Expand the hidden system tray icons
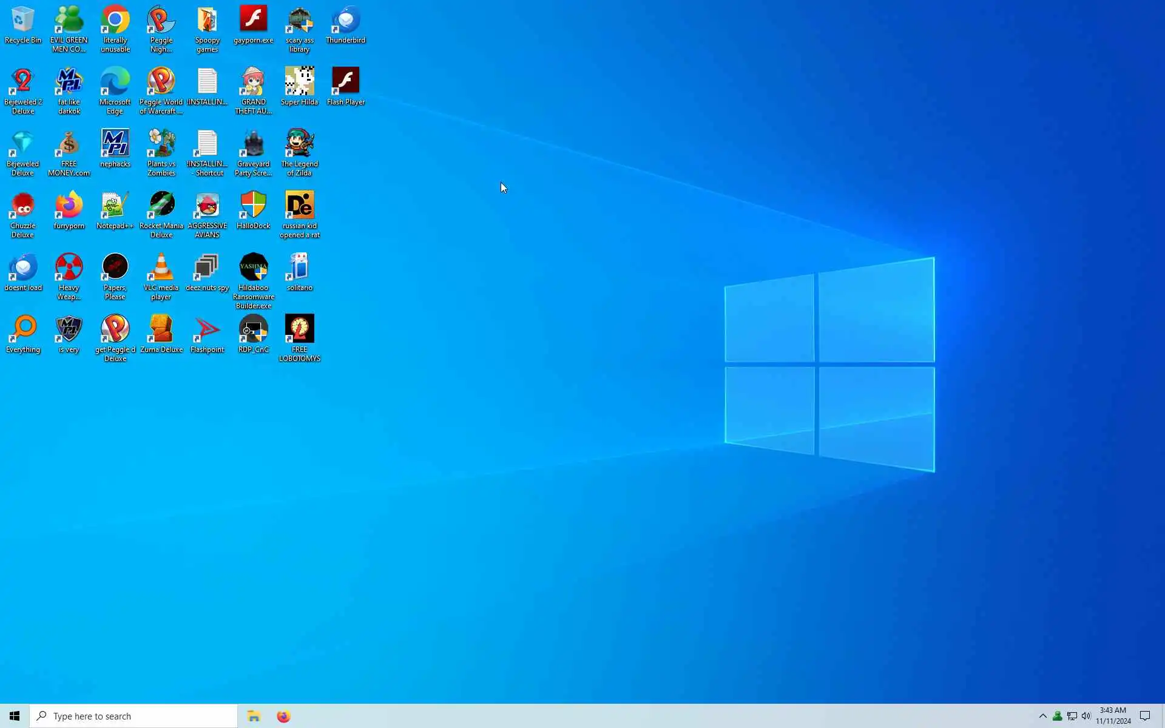The width and height of the screenshot is (1165, 728). point(1042,716)
